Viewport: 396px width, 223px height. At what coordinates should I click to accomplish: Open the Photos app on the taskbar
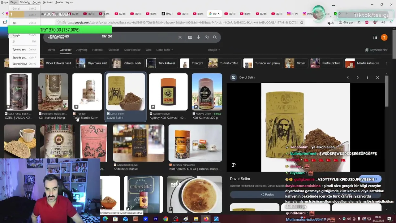point(216,219)
